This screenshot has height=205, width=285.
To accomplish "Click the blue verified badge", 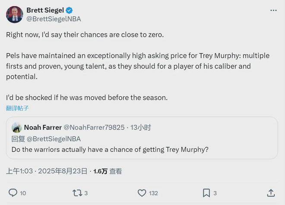I will pyautogui.click(x=69, y=10).
